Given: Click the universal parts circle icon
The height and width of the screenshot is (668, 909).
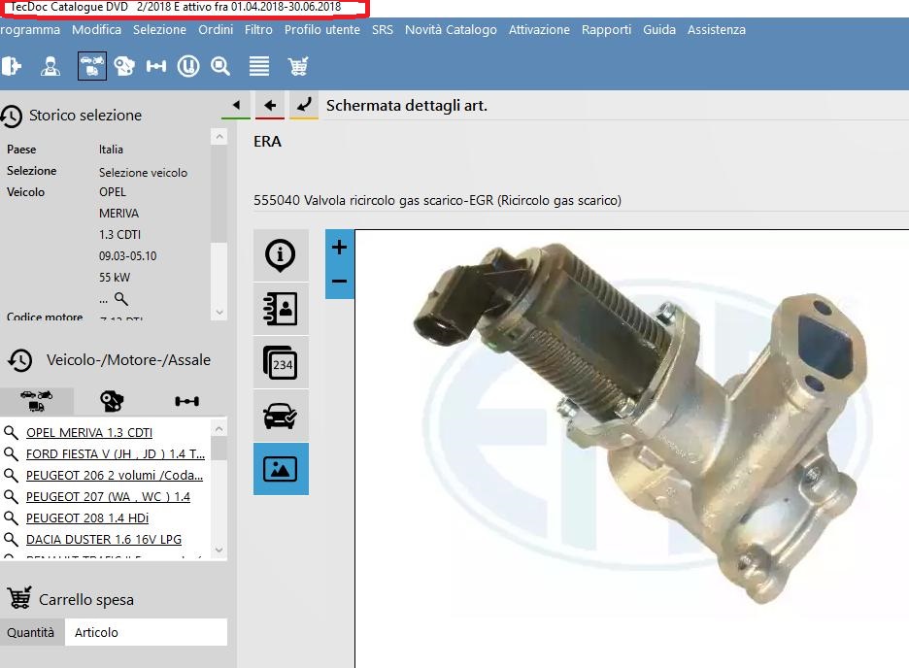Looking at the screenshot, I should [x=187, y=66].
